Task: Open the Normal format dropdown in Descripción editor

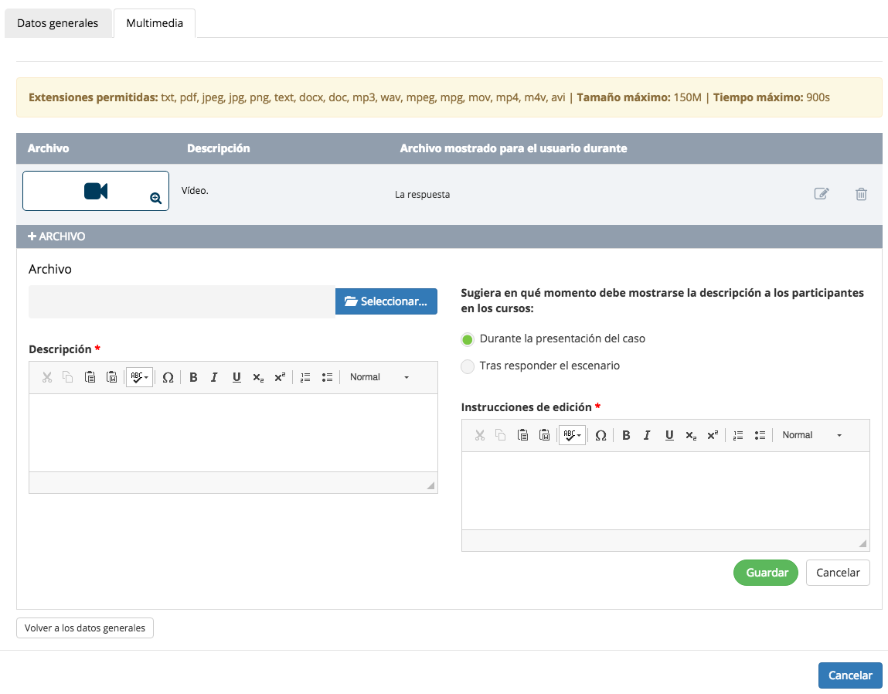Action: (x=379, y=377)
